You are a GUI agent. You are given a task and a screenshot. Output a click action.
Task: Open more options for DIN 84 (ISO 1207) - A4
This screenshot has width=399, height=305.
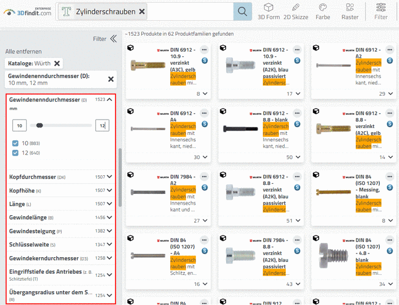[x=204, y=240]
